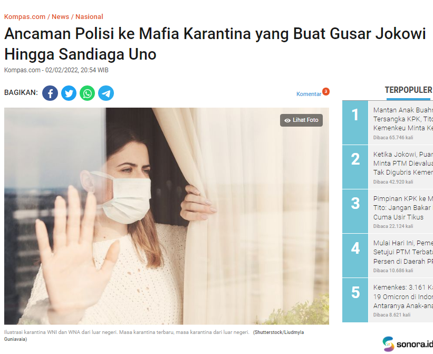Share article via Twitter icon
The image size is (433, 354).
pyautogui.click(x=69, y=93)
